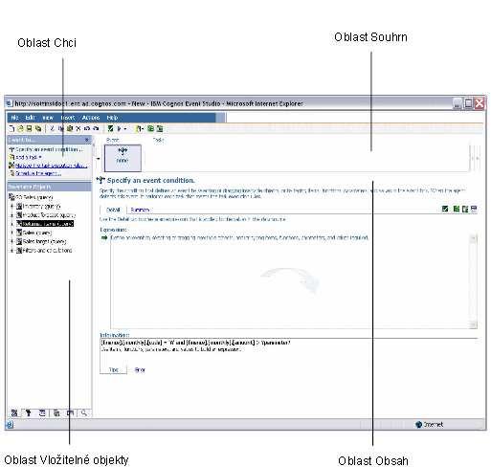Expand the Filters and calculations node

click(x=11, y=251)
